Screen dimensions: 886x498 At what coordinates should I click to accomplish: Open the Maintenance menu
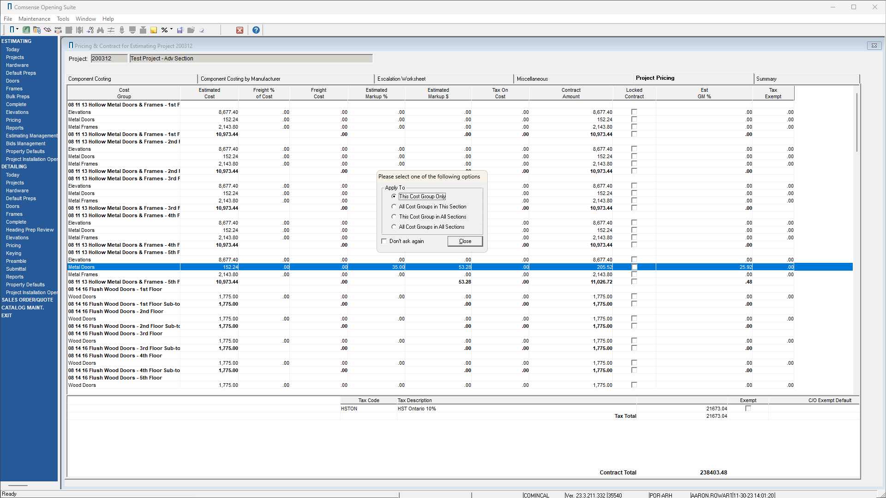click(34, 19)
